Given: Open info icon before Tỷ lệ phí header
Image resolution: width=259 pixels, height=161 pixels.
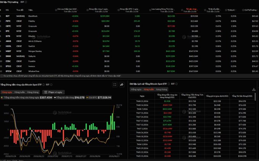Looking at the screenshot, I should pyautogui.click(x=226, y=10).
